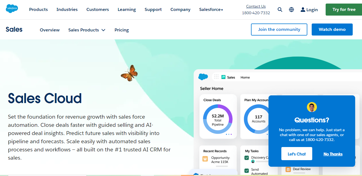362x176 pixels.
Task: Click the My Tasks card title
Action: [252, 151]
